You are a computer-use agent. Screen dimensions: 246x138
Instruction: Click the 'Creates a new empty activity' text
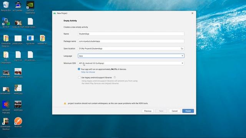click(x=76, y=27)
